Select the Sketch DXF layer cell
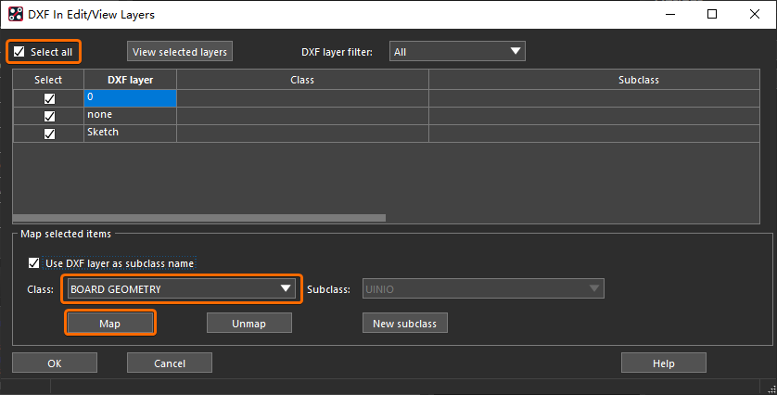Screen dimensions: 777x395 (130, 134)
